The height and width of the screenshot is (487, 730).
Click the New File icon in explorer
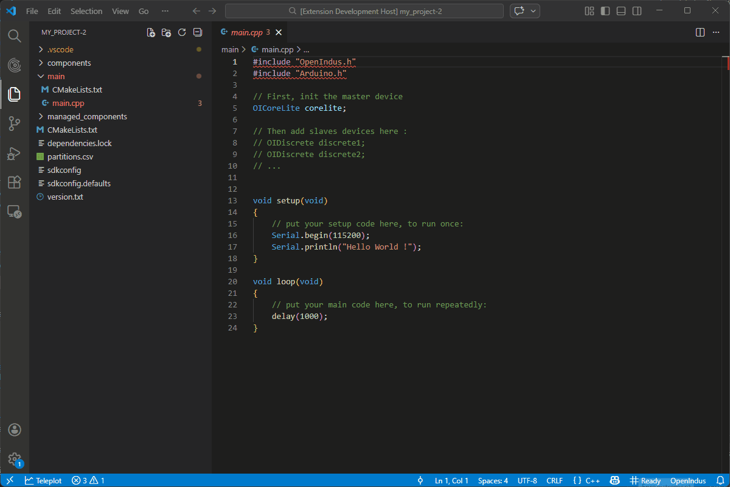[x=151, y=33]
